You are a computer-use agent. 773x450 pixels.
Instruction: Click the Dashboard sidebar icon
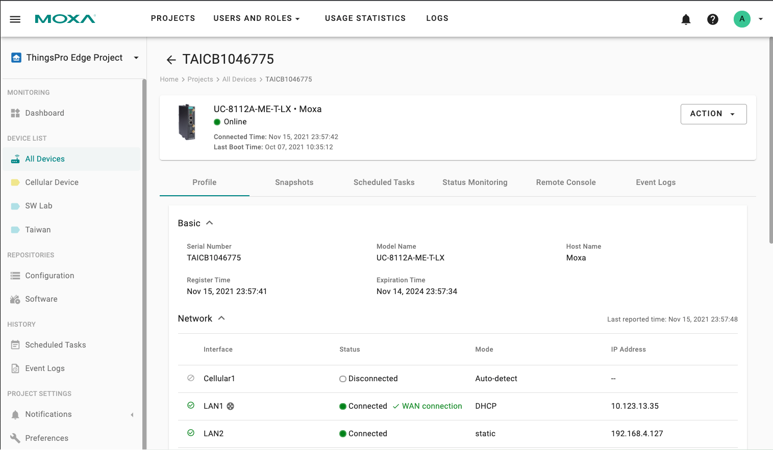(15, 113)
